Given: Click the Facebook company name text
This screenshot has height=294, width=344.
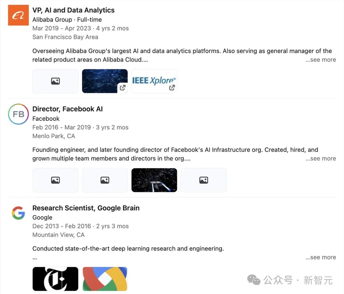Looking at the screenshot, I should [x=46, y=119].
